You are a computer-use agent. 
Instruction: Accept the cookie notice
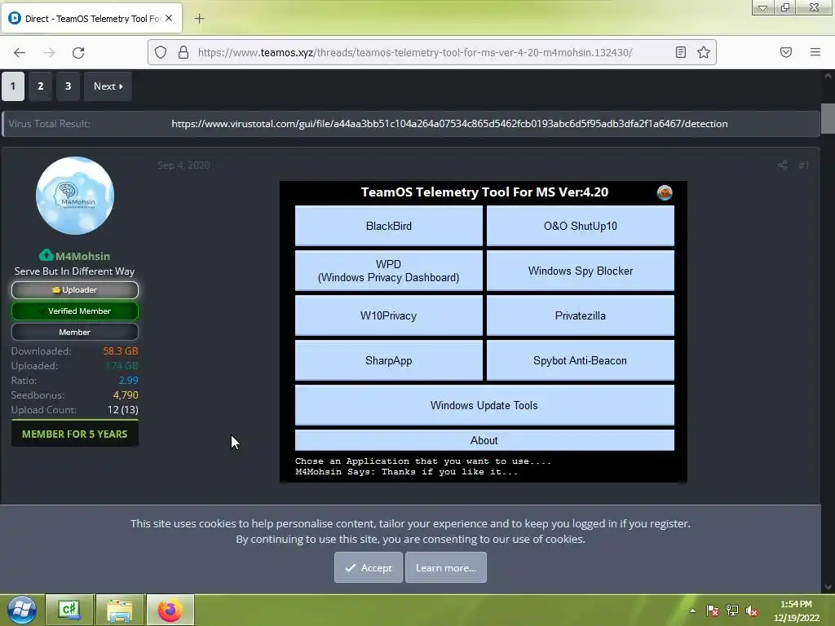(368, 567)
